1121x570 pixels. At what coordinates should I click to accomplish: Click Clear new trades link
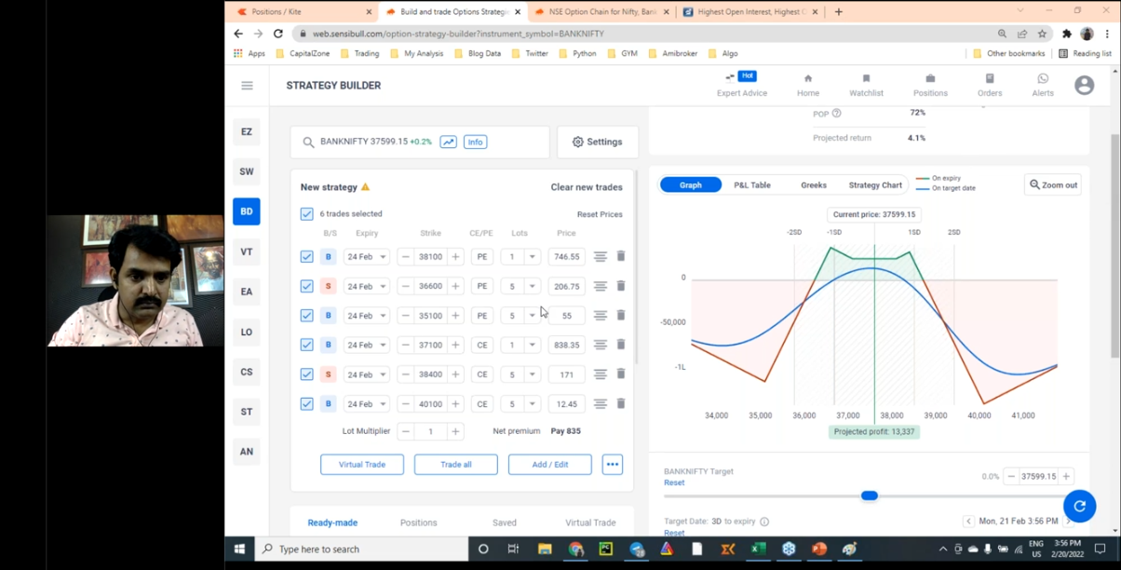(x=586, y=187)
